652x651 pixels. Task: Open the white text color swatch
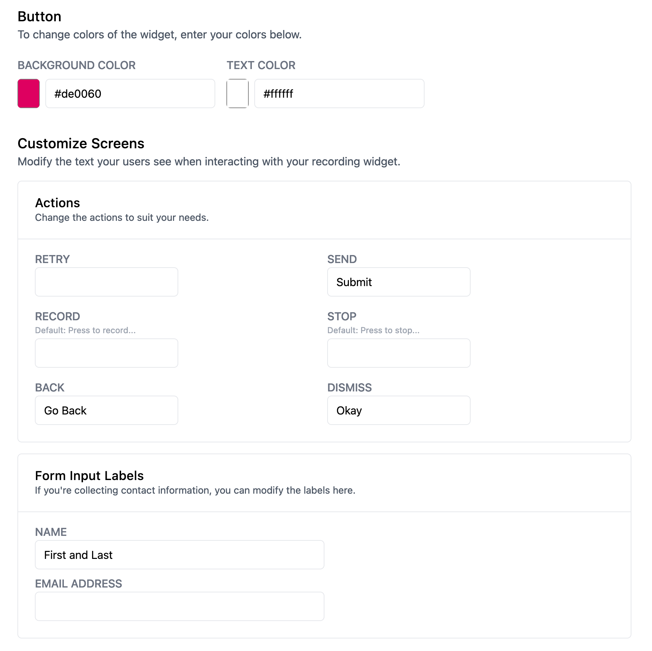[238, 93]
